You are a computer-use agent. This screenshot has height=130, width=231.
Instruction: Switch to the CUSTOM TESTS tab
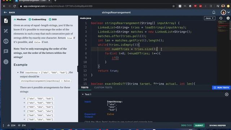tap(103, 87)
